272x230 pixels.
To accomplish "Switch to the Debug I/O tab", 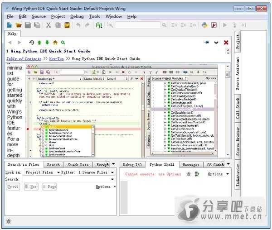I will (132, 165).
